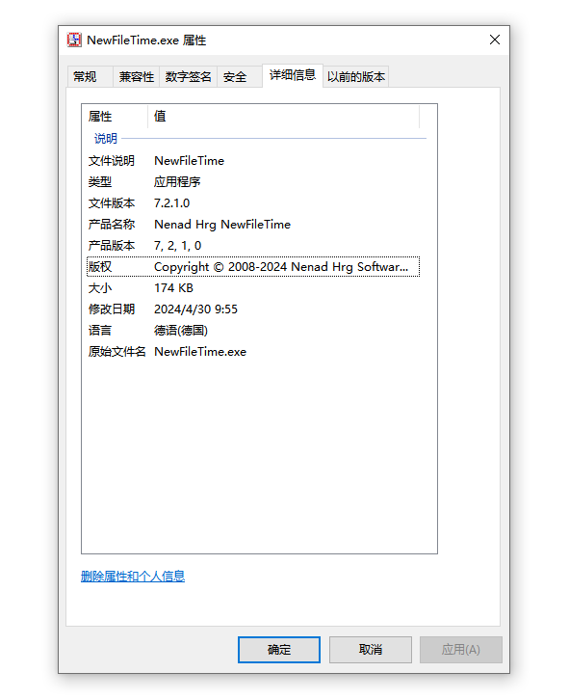Image resolution: width=569 pixels, height=699 pixels.
Task: Confirm with the 确定 button
Action: point(279,650)
